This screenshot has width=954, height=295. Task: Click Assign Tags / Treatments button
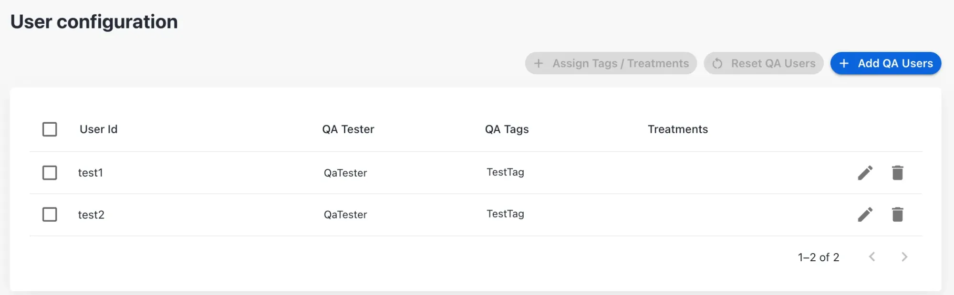tap(611, 63)
